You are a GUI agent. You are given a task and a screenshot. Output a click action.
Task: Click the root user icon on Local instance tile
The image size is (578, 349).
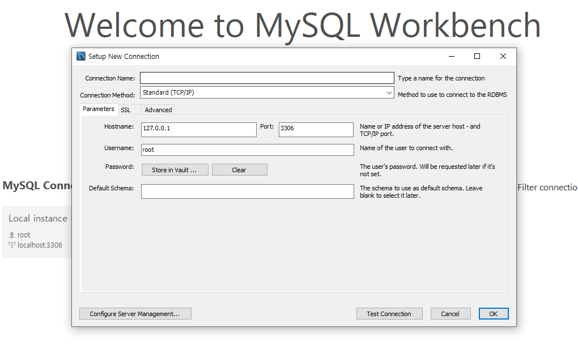click(x=12, y=235)
